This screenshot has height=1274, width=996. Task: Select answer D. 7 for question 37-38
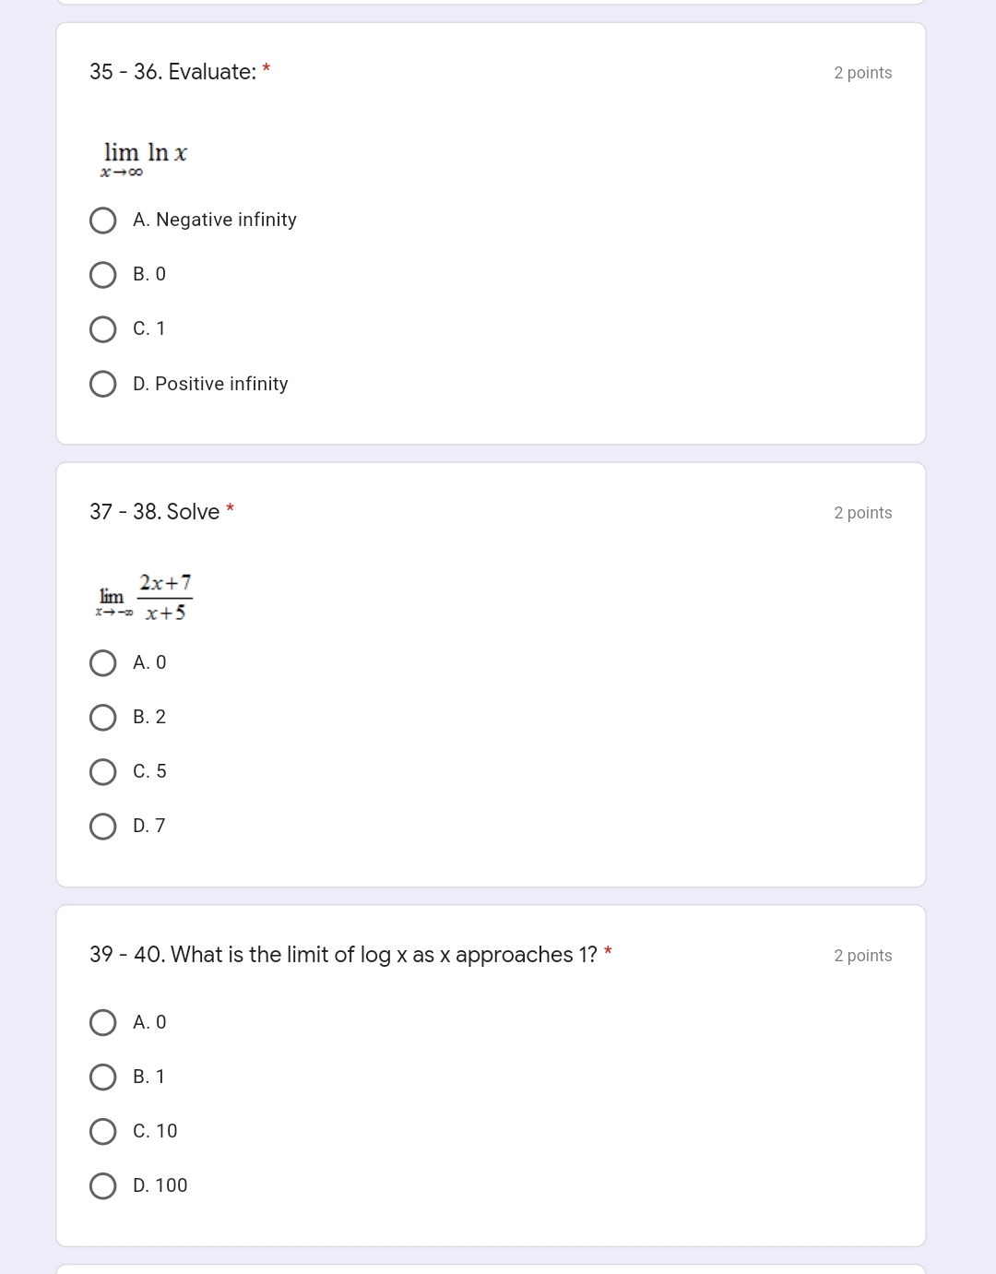102,826
